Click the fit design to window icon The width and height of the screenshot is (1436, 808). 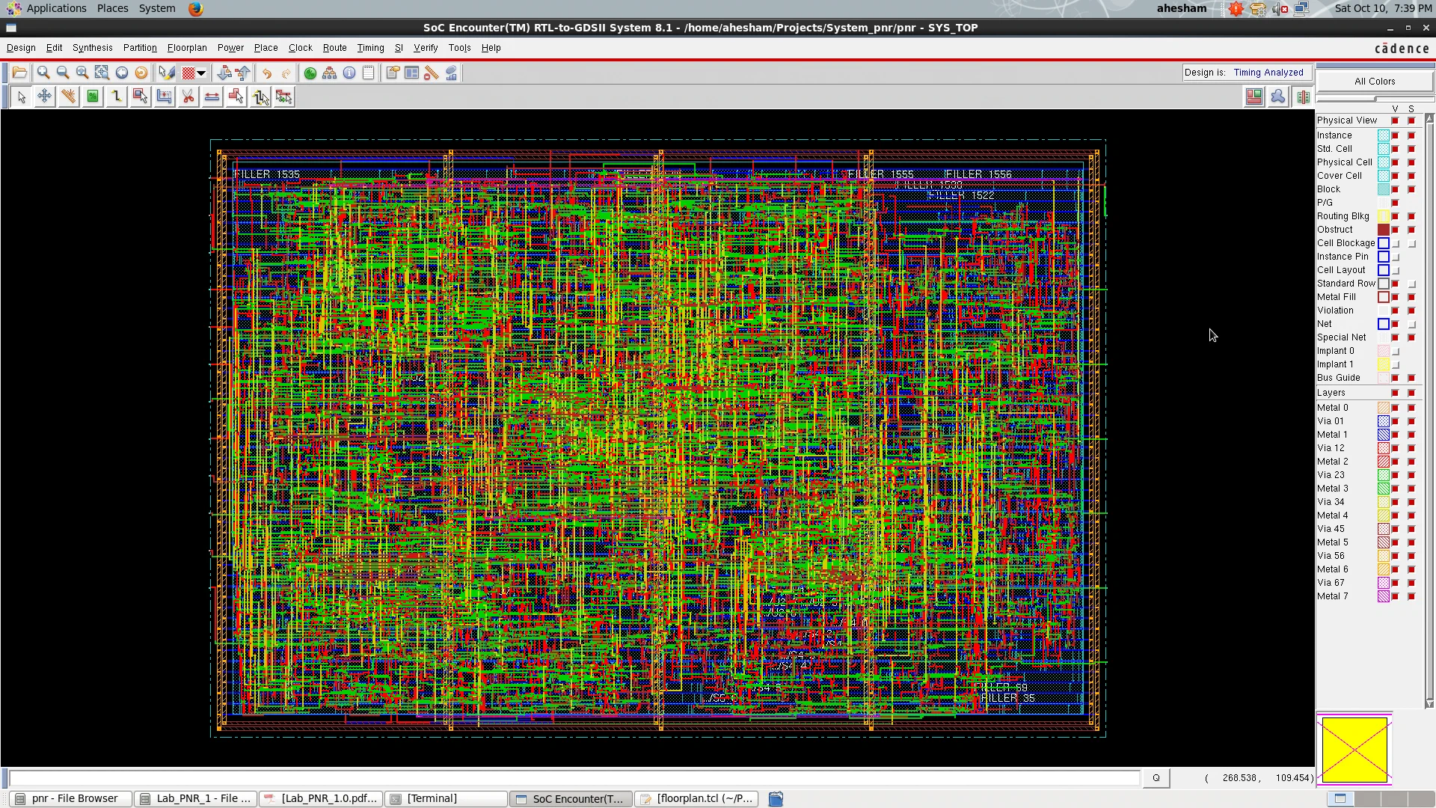[102, 73]
